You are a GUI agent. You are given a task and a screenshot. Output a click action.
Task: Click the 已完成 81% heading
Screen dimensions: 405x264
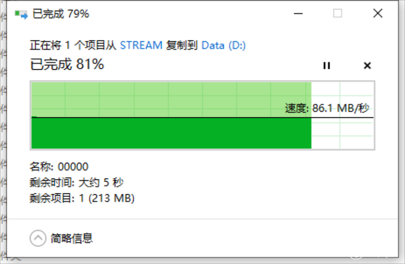[x=67, y=64]
